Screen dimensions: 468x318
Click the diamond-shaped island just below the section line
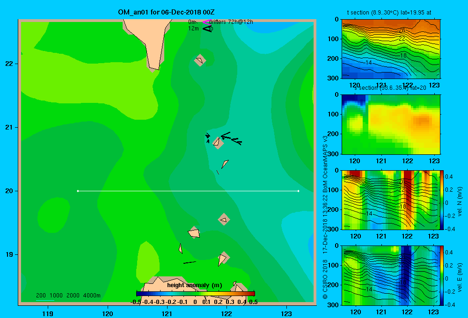pyautogui.click(x=224, y=219)
